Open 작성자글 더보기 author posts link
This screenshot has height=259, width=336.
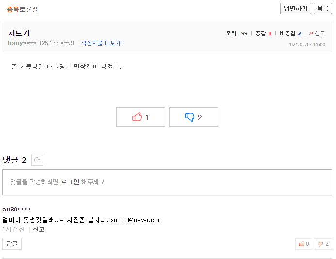pos(103,43)
